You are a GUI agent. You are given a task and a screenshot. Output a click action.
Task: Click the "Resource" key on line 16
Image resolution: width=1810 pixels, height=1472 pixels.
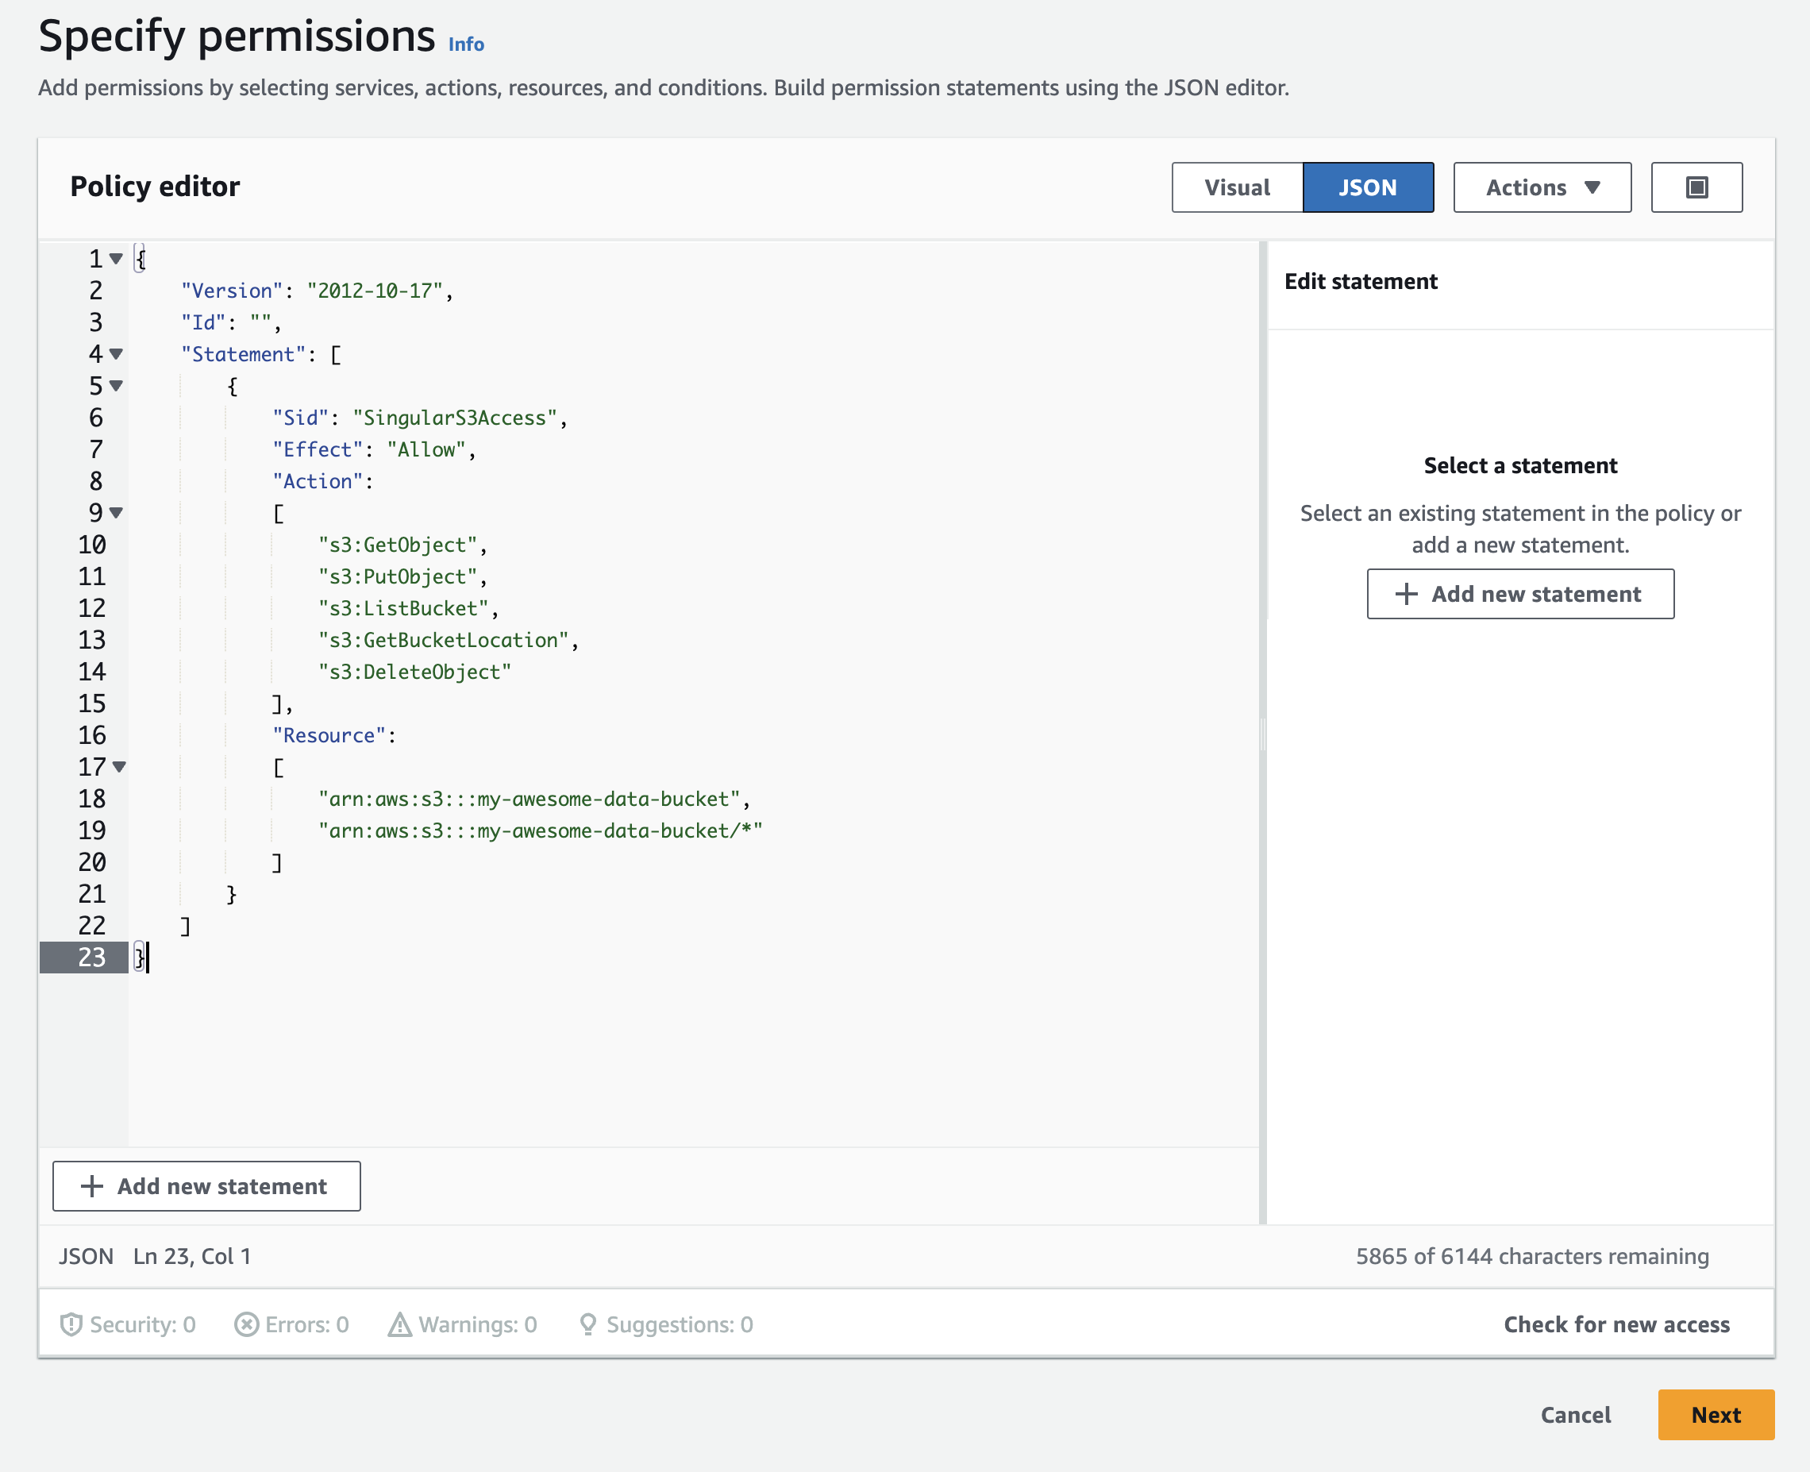329,735
